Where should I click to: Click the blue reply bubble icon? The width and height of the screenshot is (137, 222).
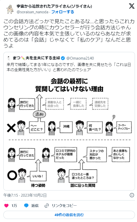26,205
